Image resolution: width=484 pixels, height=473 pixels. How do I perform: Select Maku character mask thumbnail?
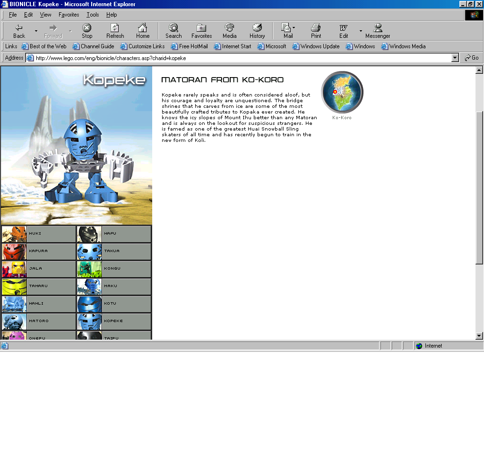pyautogui.click(x=89, y=287)
